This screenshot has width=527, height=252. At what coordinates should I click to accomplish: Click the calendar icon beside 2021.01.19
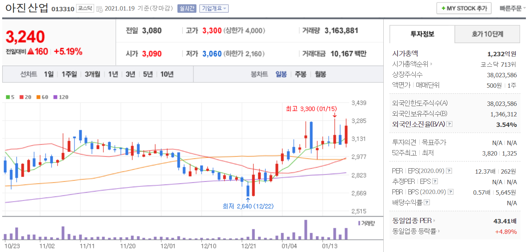coord(99,9)
